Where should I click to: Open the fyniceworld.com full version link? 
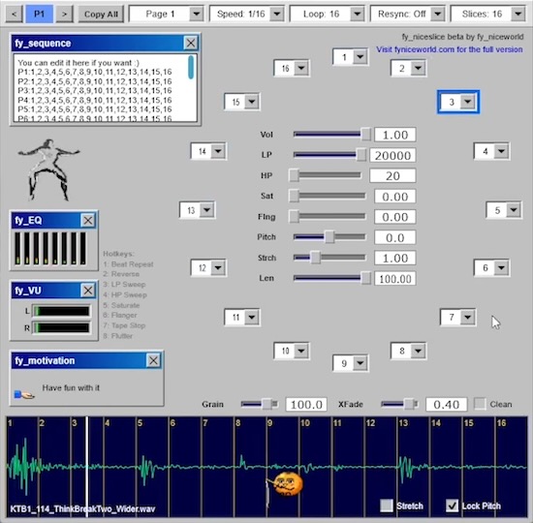450,49
